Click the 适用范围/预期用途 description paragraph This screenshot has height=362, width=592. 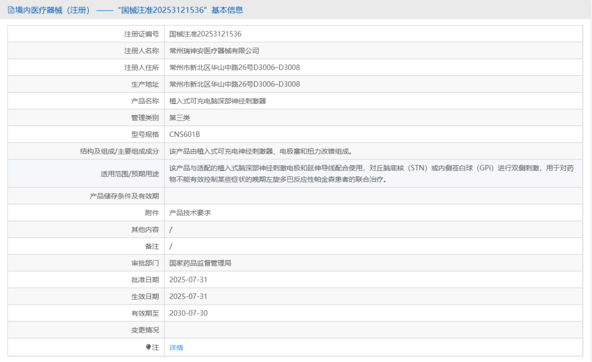tap(372, 174)
